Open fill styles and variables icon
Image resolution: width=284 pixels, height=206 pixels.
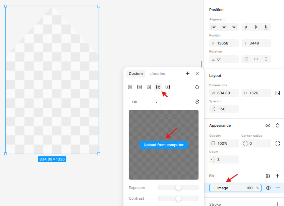click(x=268, y=176)
